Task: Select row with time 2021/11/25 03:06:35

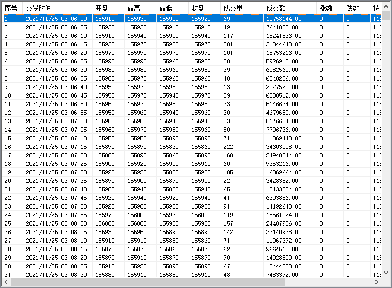Action: point(192,78)
